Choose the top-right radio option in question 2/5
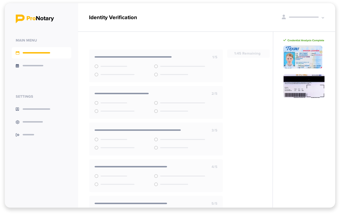Screen dimensions: 340x214 156,103
